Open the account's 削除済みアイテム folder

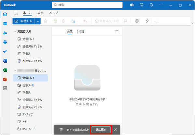pos(31,107)
